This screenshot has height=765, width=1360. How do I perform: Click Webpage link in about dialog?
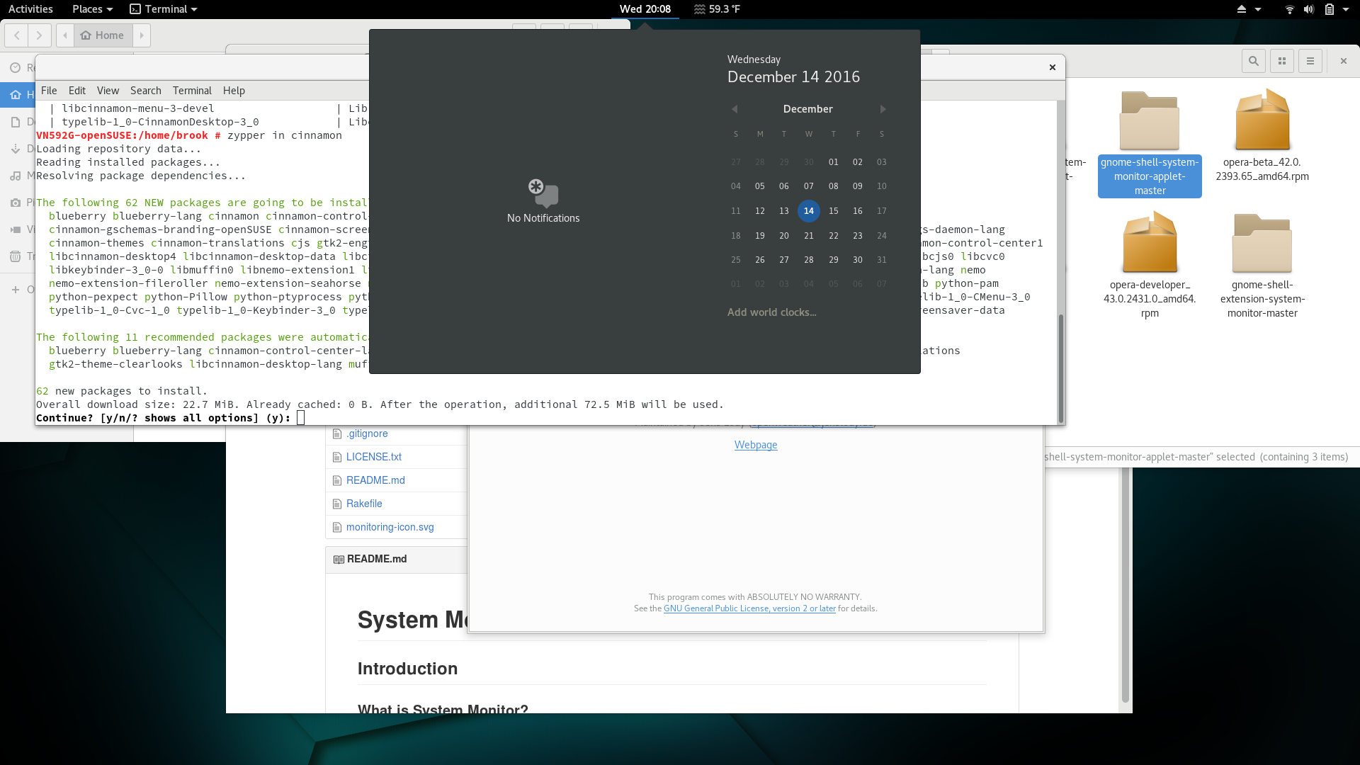756,445
